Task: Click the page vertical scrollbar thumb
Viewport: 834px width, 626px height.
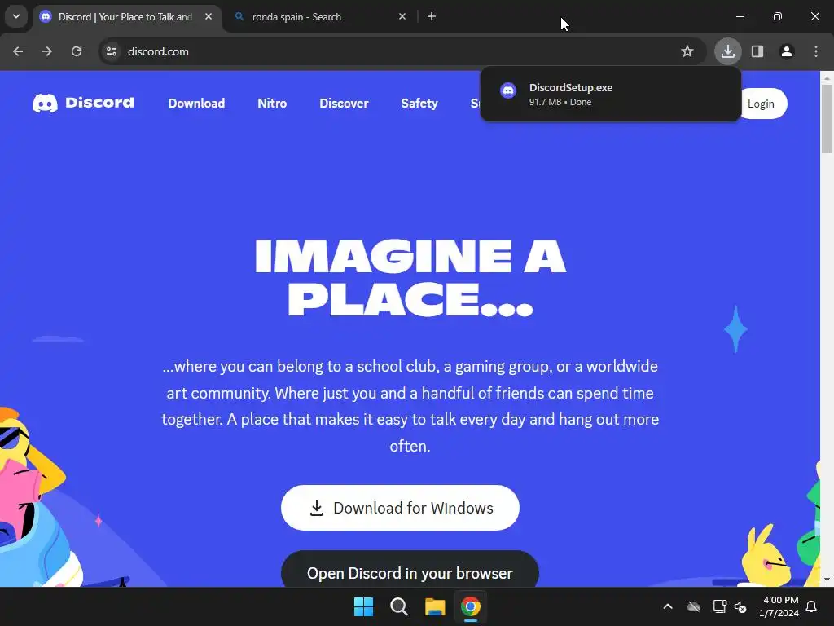Action: pyautogui.click(x=827, y=119)
